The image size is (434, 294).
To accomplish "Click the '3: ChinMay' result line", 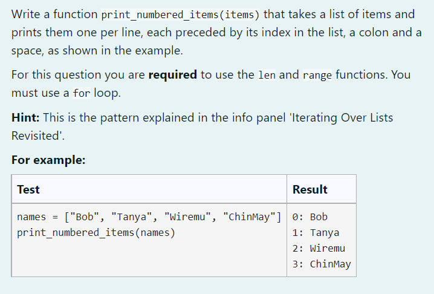I will tap(322, 264).
